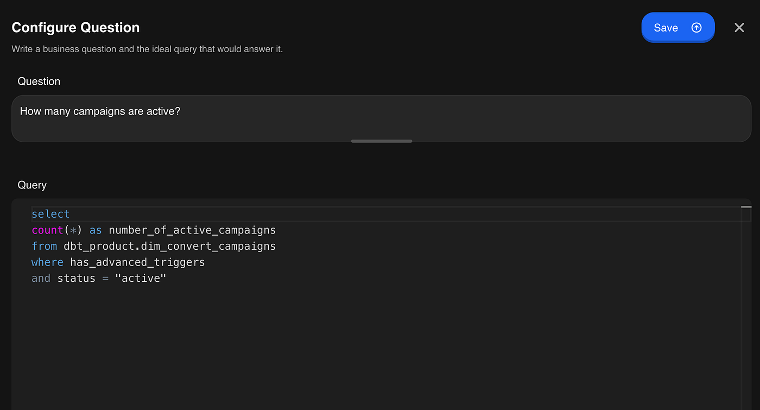Viewport: 760px width, 410px height.
Task: Click the has_advanced_triggers column in the where clause
Action: (137, 263)
